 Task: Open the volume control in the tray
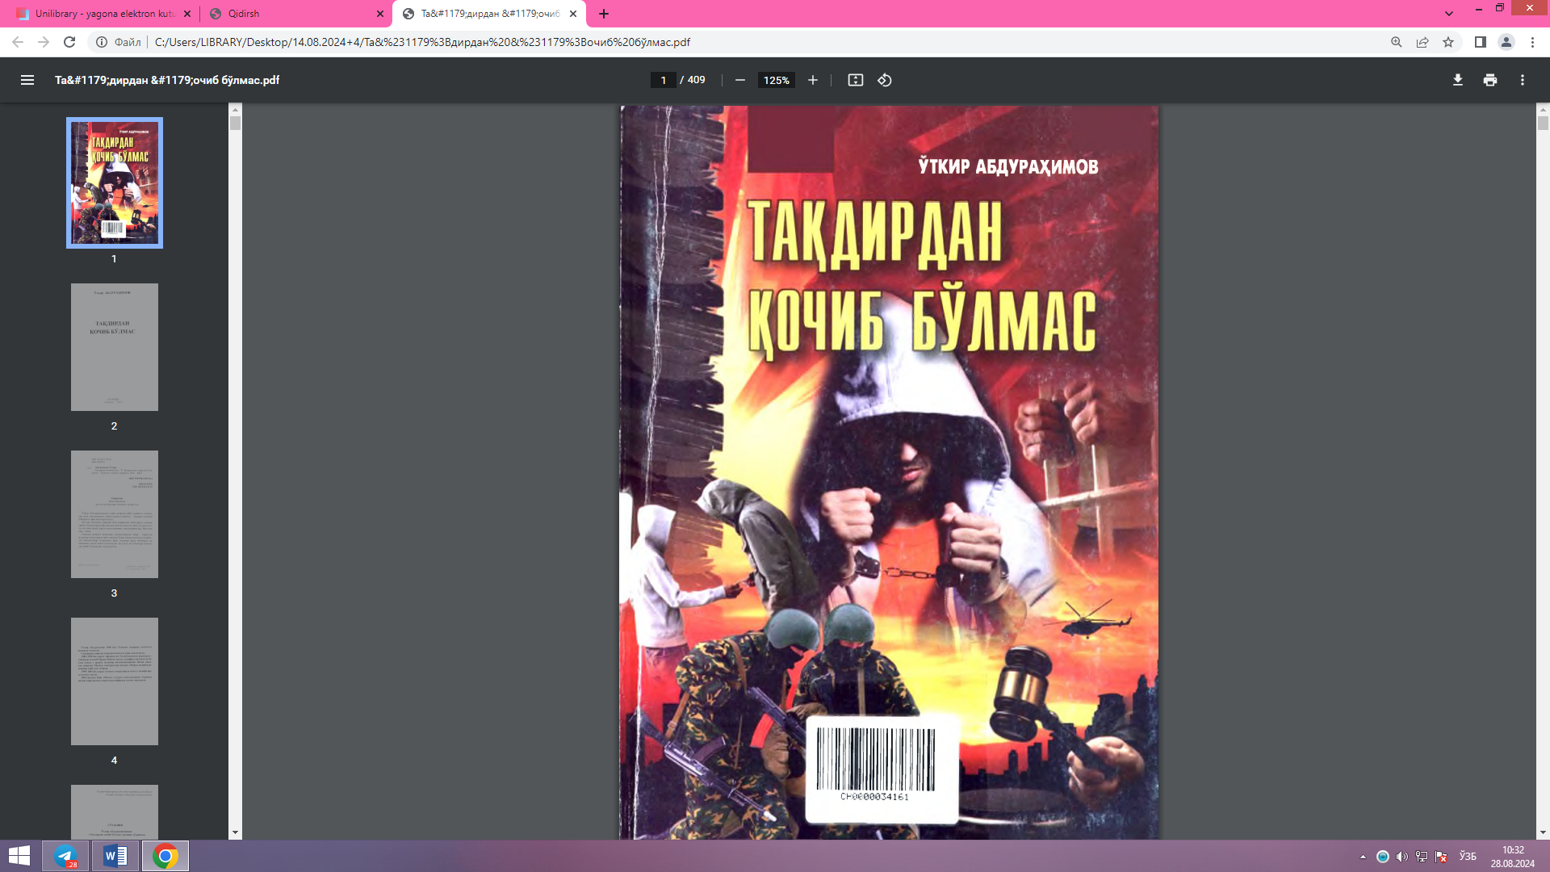point(1401,857)
